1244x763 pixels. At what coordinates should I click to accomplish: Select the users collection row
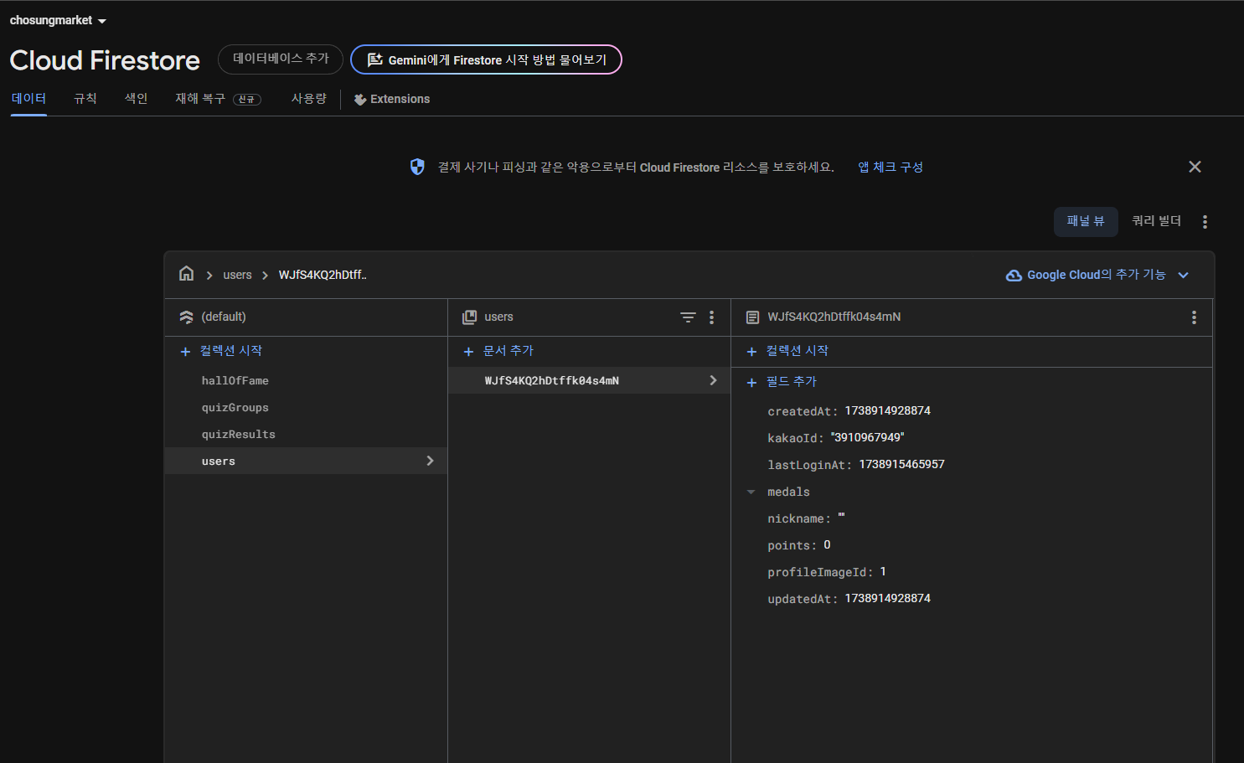[306, 461]
